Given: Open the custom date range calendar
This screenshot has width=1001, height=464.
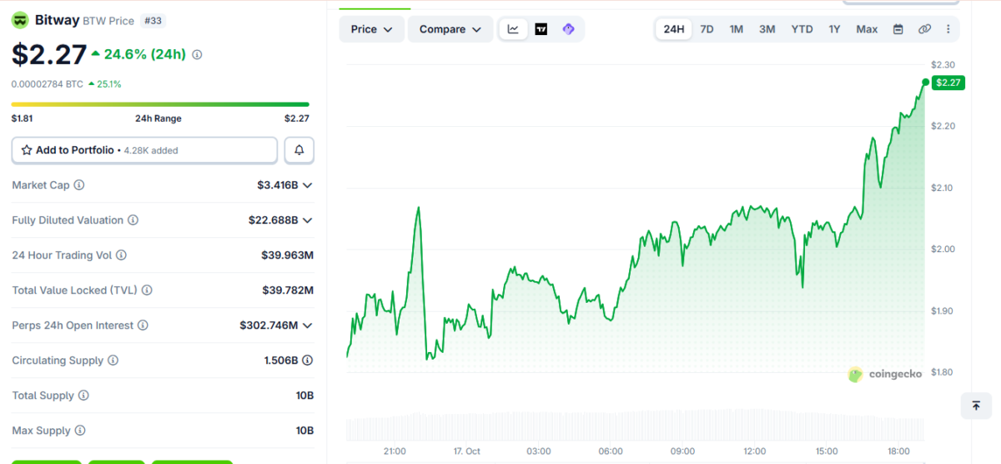Looking at the screenshot, I should coord(898,29).
